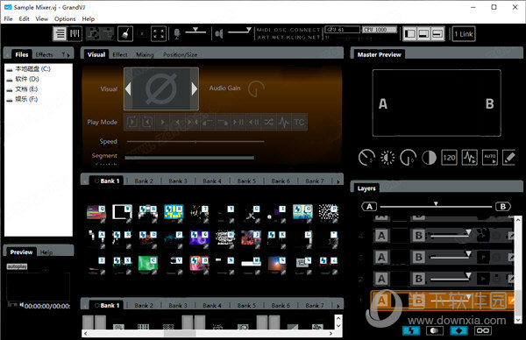
Task: Click the crossfade circle icon below layers
Action: (x=435, y=330)
